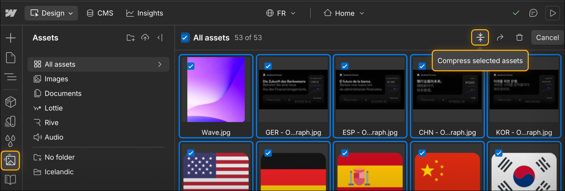
Task: Open the FR locale dropdown
Action: point(281,13)
